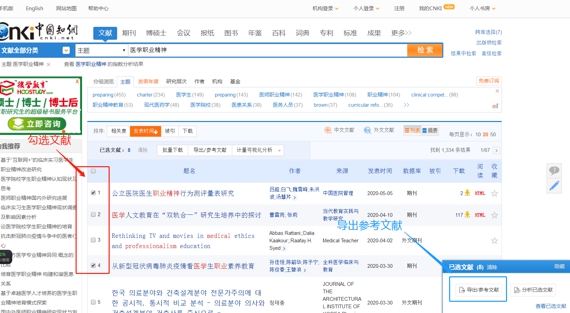
Task: Star the first article to favorite it
Action: click(x=494, y=193)
